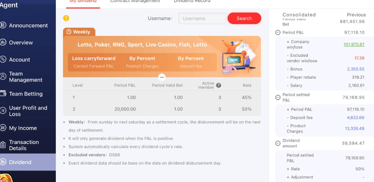Collapse the Dividend amount section
374x182 pixels.
coord(278,143)
